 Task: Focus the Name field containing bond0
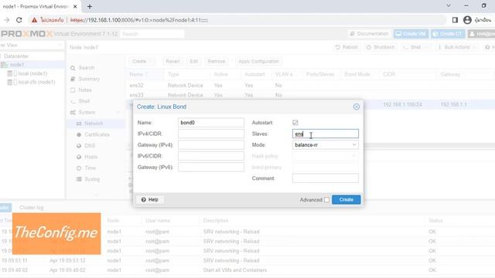click(211, 123)
